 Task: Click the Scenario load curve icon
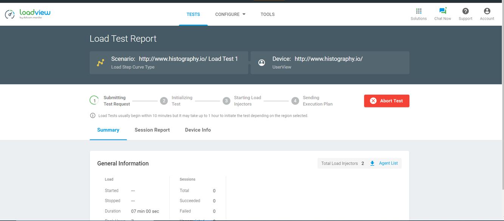100,63
